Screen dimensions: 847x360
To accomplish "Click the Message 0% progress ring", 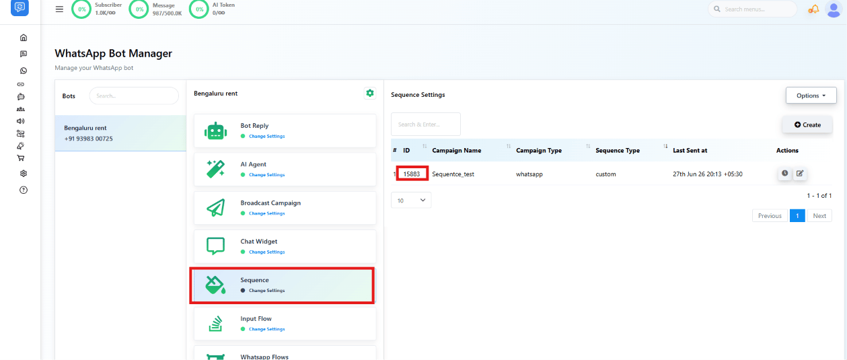I will pyautogui.click(x=139, y=9).
